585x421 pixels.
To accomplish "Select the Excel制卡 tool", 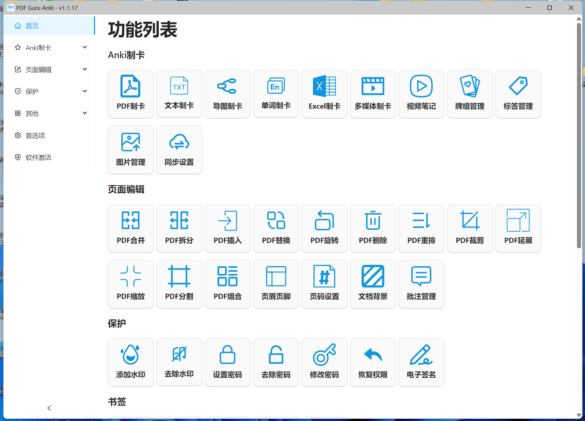I will tap(324, 94).
